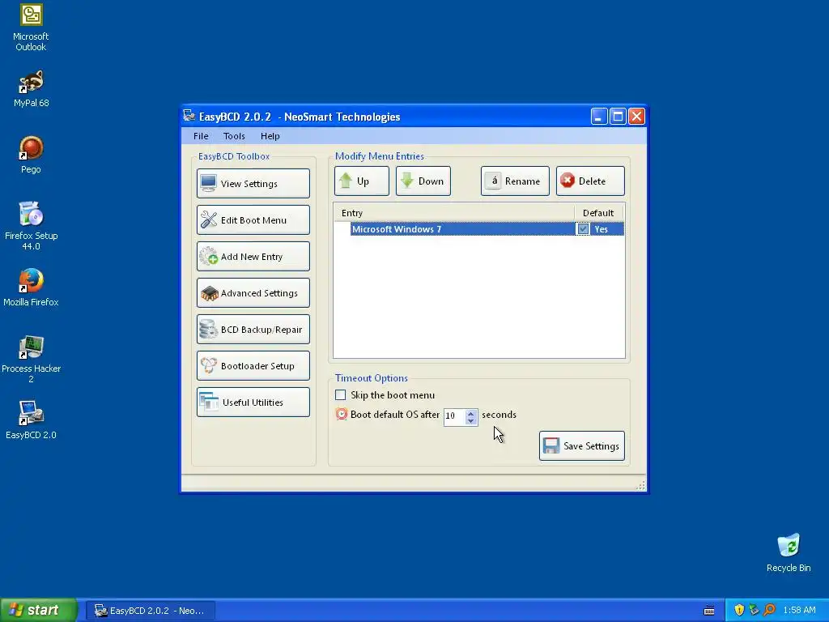Select the Microsoft Windows 7 entry row

487,229
